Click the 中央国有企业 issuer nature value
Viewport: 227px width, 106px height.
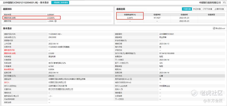point(165,86)
